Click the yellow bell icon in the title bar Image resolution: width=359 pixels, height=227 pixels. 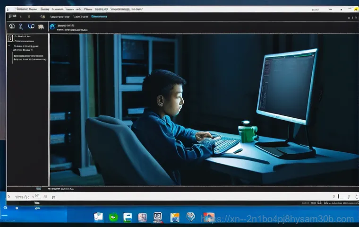[x=356, y=9]
